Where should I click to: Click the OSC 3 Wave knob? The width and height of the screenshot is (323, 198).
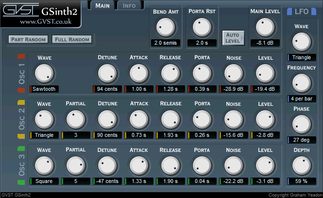pos(44,165)
